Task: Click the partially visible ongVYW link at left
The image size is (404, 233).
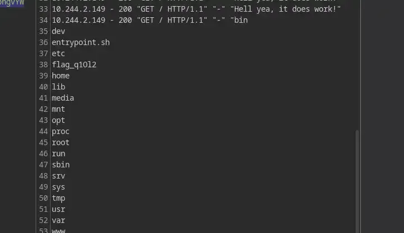Action: coord(12,2)
